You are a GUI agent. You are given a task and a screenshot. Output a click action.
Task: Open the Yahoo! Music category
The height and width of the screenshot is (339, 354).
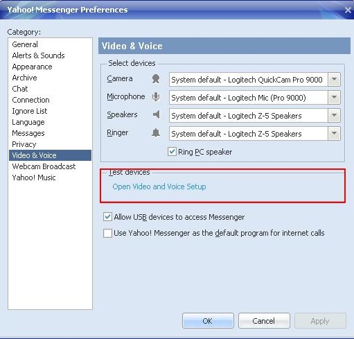tap(34, 177)
